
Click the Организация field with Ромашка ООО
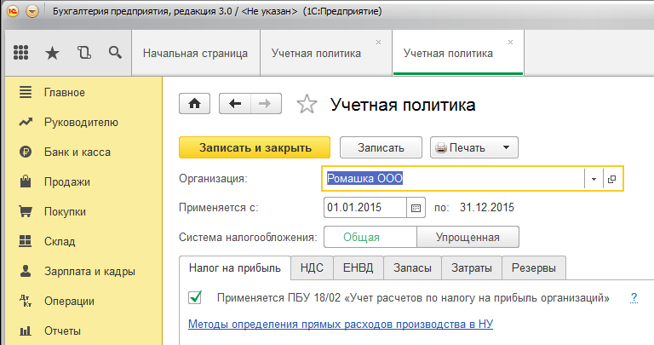point(453,179)
